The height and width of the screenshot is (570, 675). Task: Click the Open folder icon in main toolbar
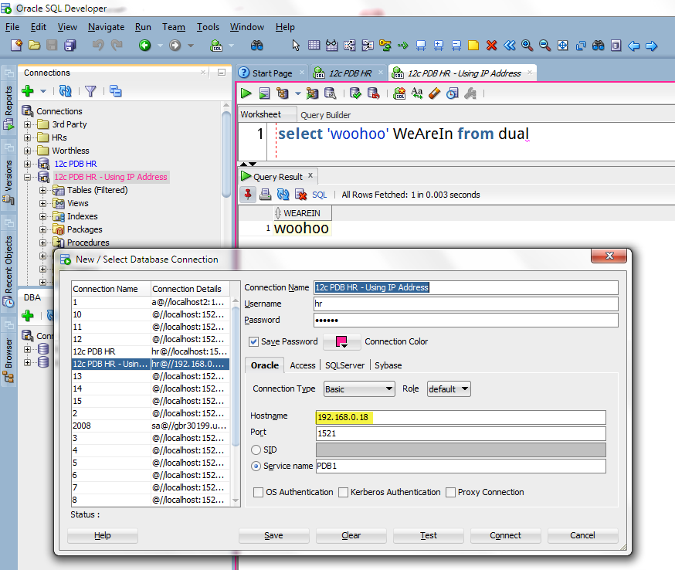(34, 46)
